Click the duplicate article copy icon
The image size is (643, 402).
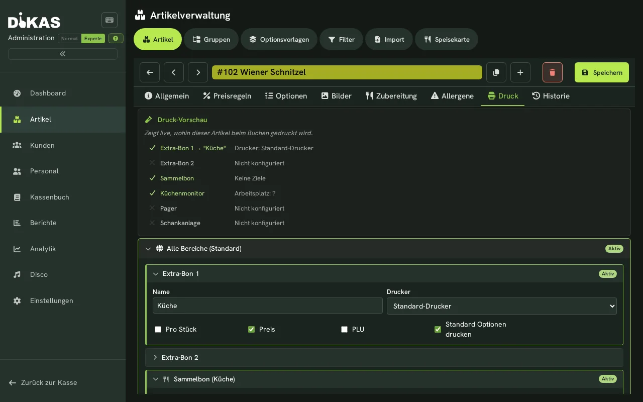(496, 72)
